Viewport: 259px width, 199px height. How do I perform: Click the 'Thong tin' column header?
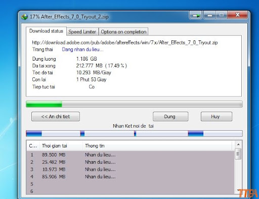[158, 146]
